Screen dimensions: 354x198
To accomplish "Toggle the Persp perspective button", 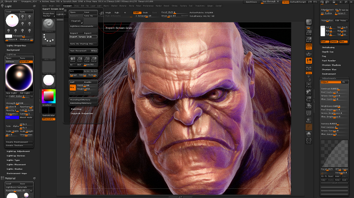I will point(309,47).
